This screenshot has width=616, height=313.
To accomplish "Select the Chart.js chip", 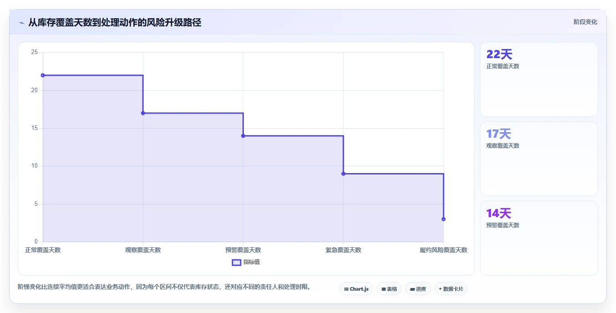I will 356,289.
